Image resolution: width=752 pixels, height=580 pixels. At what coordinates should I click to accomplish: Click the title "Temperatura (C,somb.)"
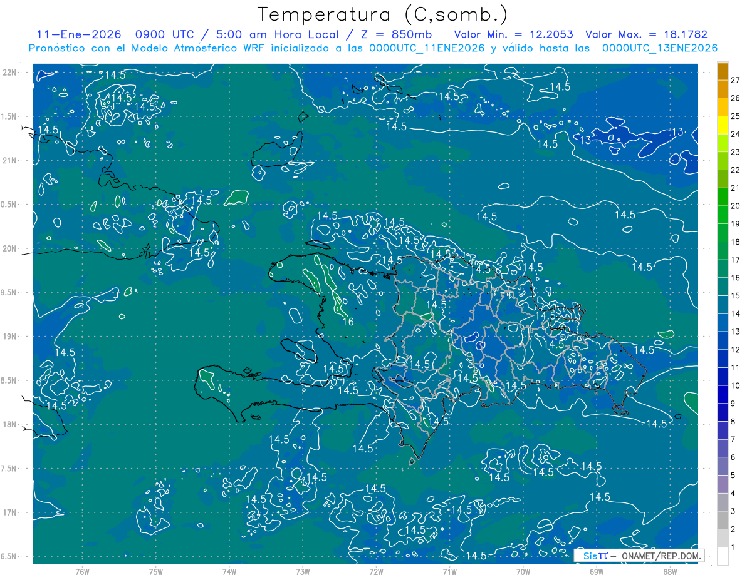(383, 14)
